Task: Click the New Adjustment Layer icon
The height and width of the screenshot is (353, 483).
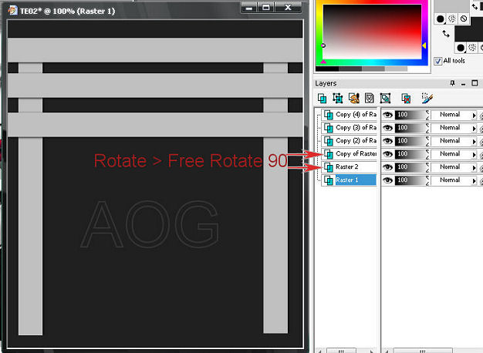Action: 385,99
